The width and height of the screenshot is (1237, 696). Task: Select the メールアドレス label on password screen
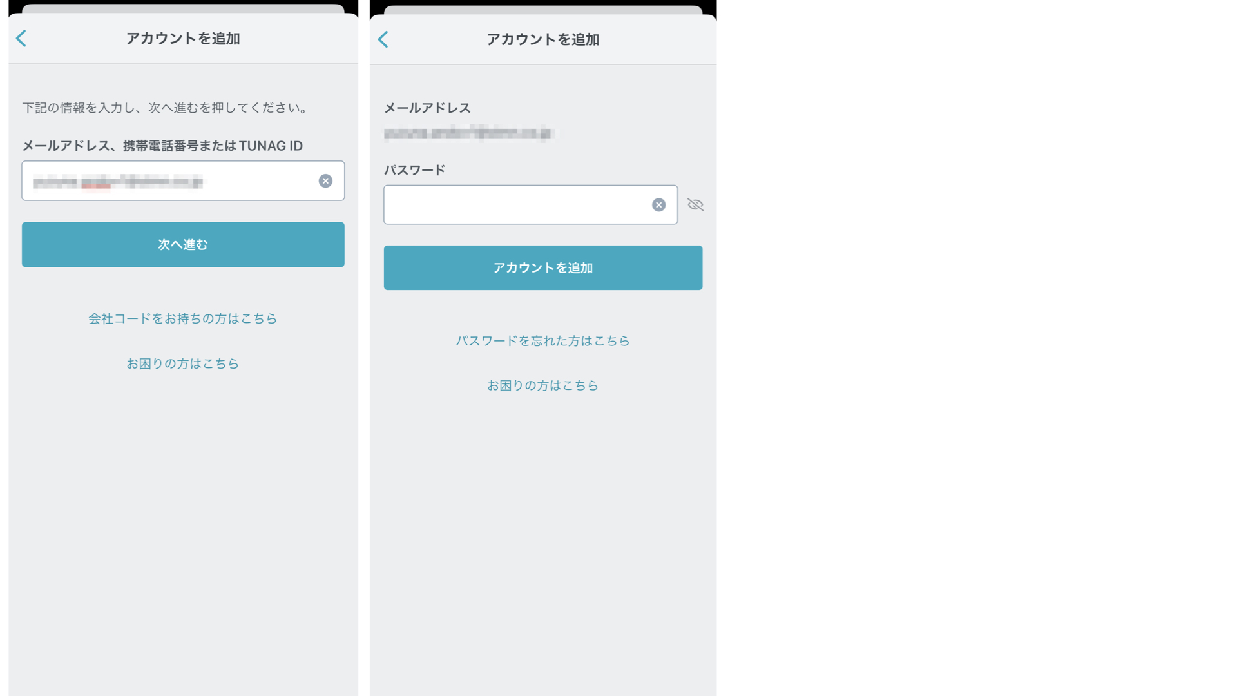pyautogui.click(x=428, y=108)
